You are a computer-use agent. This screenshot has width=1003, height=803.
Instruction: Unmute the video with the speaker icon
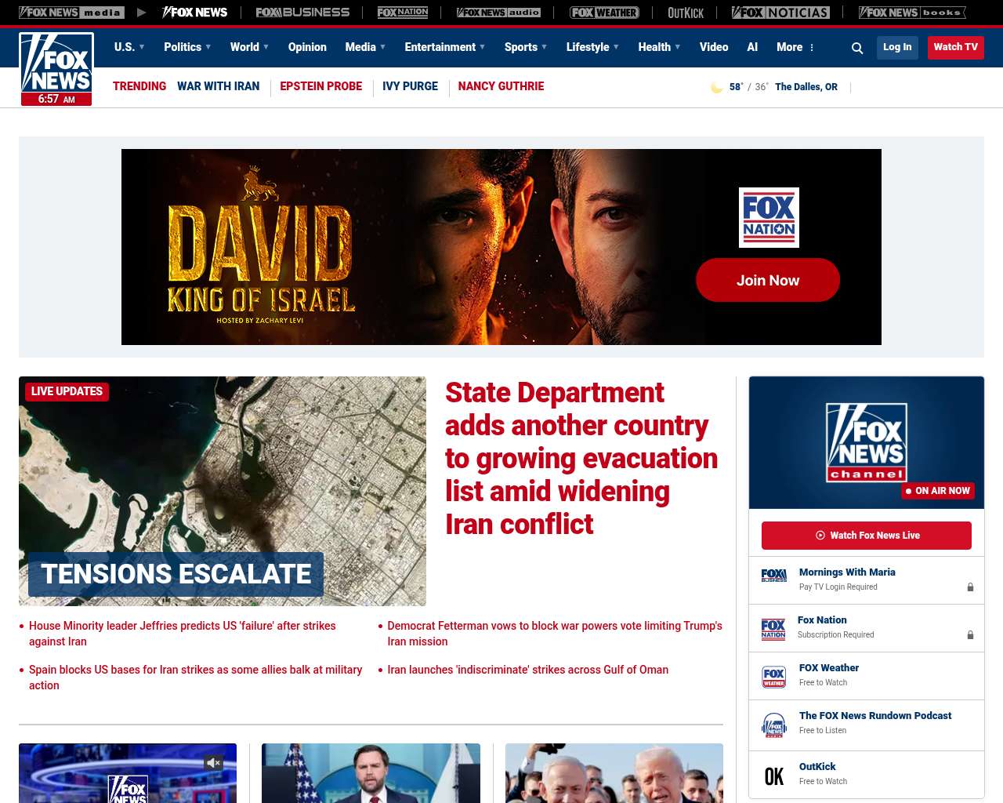pyautogui.click(x=214, y=762)
